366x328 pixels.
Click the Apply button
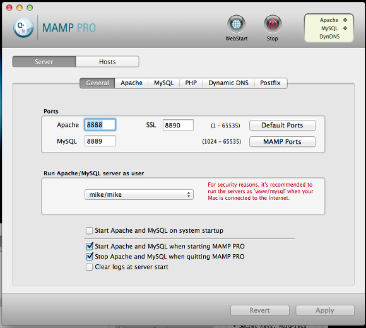point(325,310)
